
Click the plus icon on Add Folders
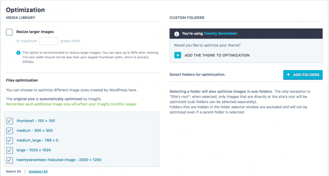(x=289, y=75)
